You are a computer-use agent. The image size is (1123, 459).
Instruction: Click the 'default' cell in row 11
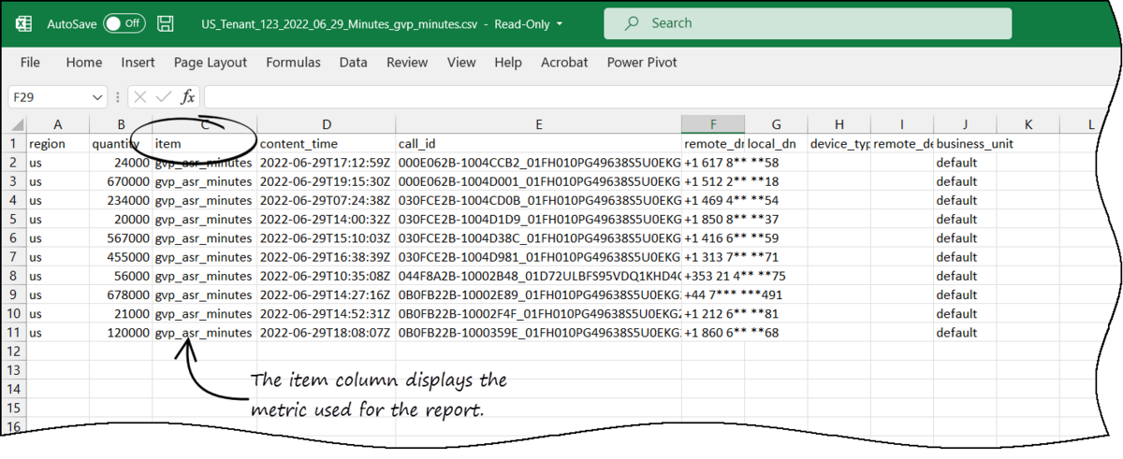click(965, 332)
